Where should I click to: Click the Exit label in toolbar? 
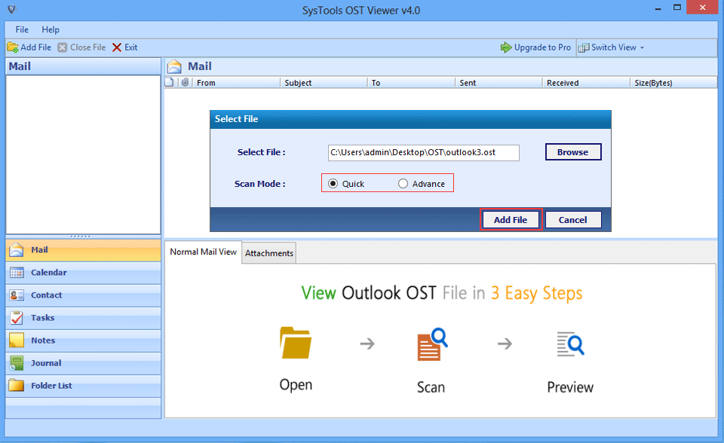(130, 47)
